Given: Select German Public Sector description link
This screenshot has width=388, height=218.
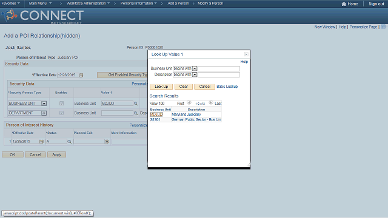Looking at the screenshot, I should (196, 120).
